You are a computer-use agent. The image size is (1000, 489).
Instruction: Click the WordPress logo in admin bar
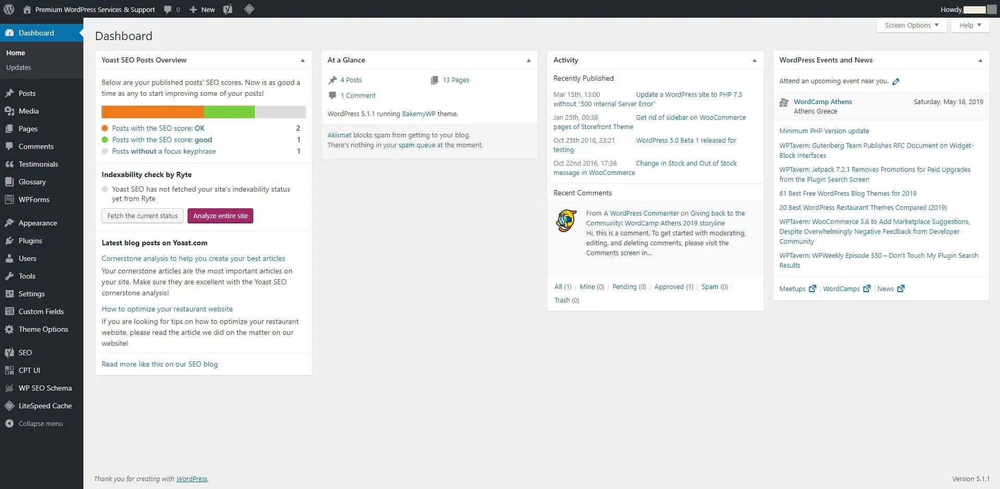[x=9, y=9]
